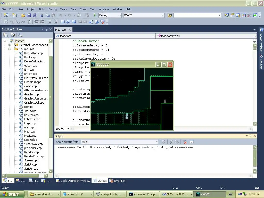Open the New Project dropdown arrow
The height and width of the screenshot is (198, 264).
pyautogui.click(x=10, y=15)
